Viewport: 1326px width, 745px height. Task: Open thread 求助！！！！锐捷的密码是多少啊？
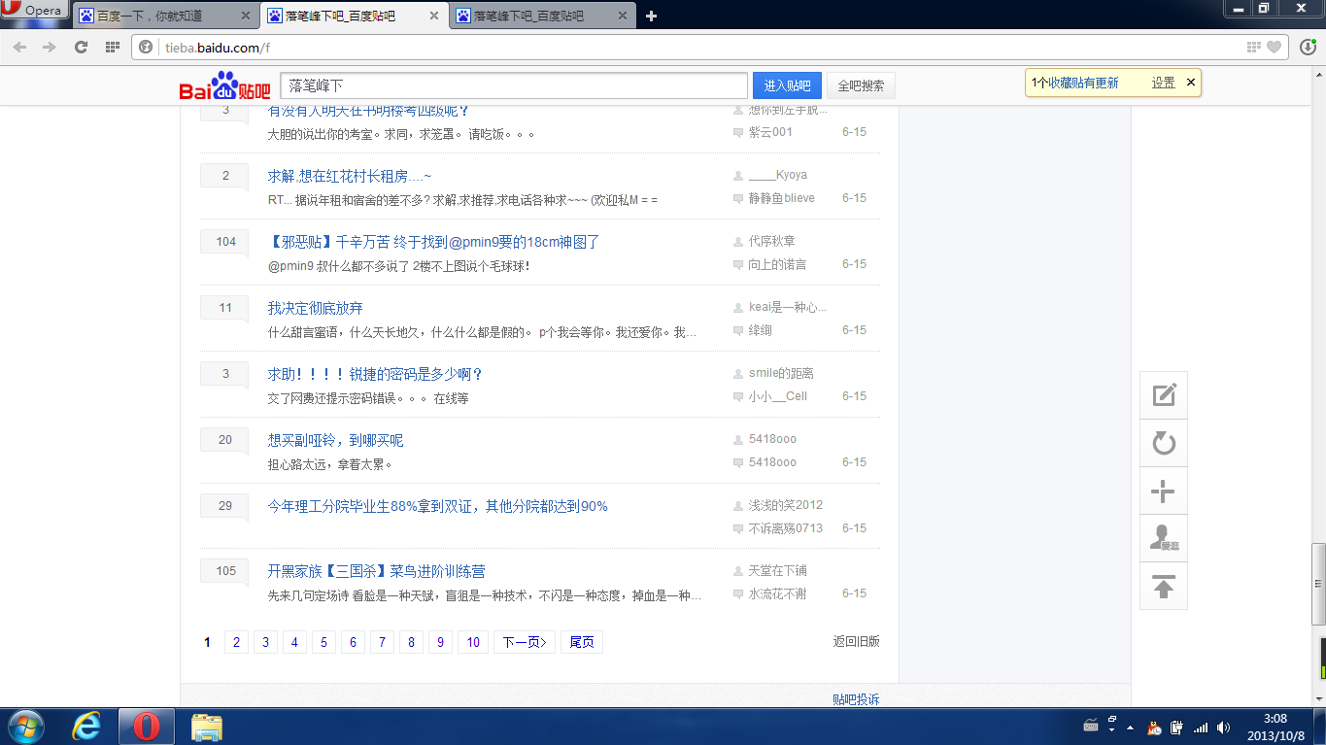(x=375, y=374)
